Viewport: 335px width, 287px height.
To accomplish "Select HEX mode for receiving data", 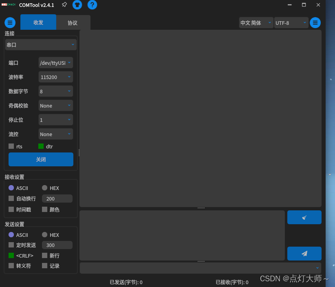I will coord(44,188).
